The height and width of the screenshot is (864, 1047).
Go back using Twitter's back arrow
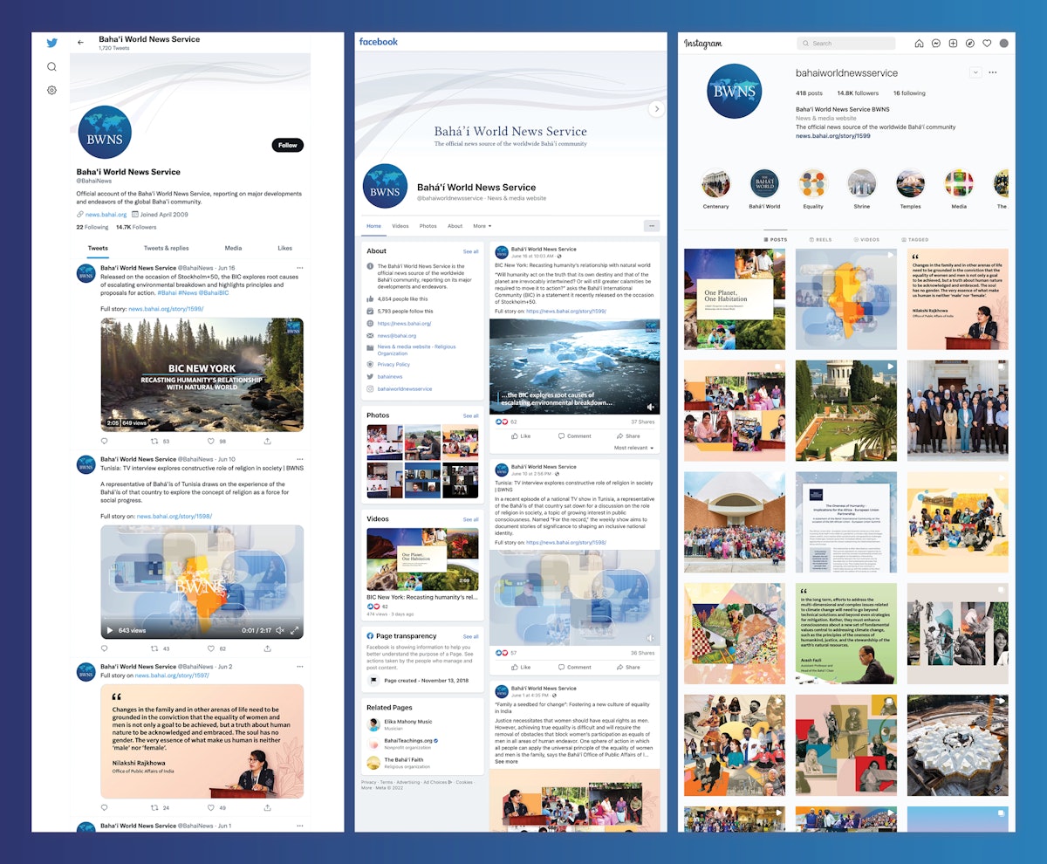point(80,42)
